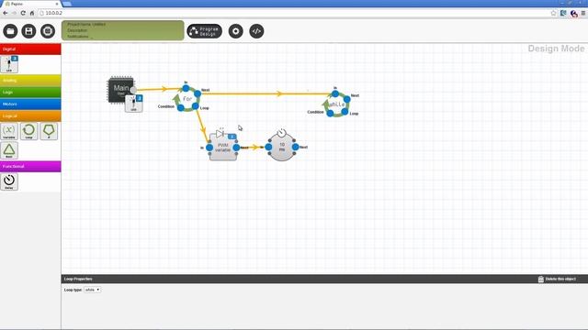Image resolution: width=588 pixels, height=330 pixels.
Task: Select the Papino browser tab
Action: 32,4
